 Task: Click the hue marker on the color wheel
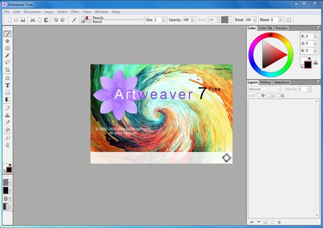click(x=271, y=35)
